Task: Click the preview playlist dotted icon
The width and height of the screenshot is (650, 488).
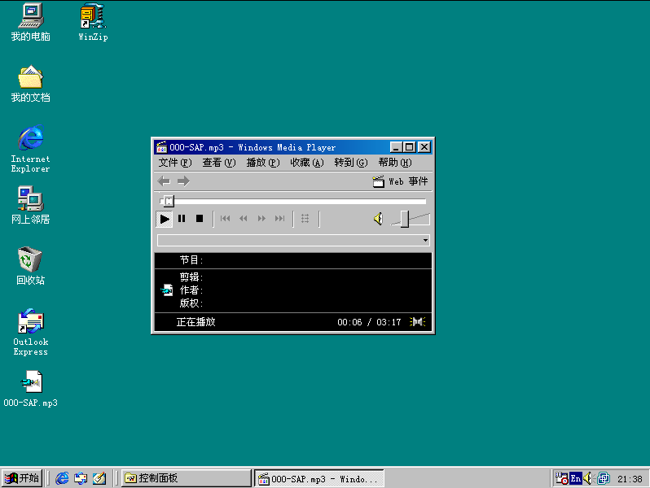Action: click(x=305, y=219)
